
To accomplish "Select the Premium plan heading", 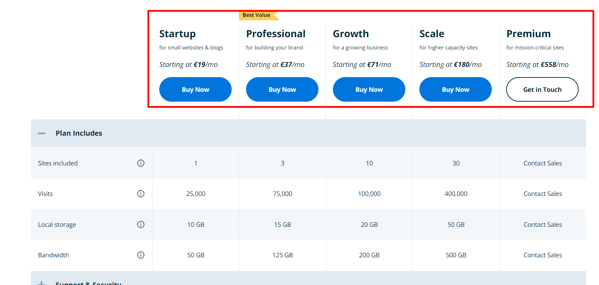I will click(528, 34).
